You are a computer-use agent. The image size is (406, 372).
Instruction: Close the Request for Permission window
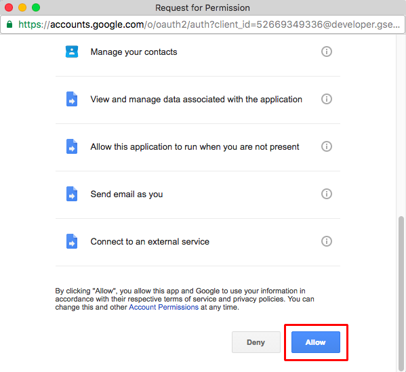click(x=9, y=7)
